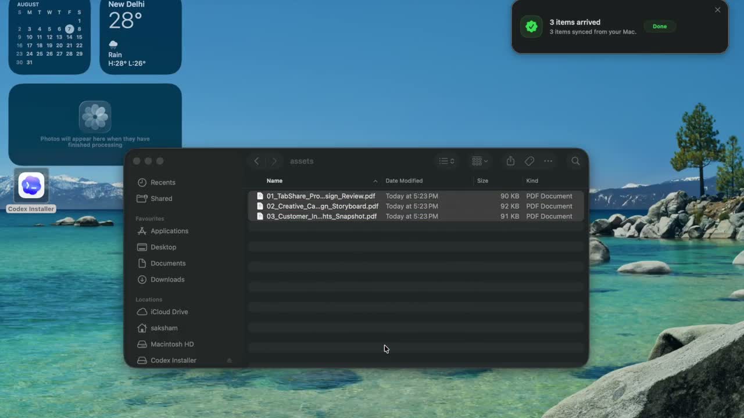This screenshot has width=744, height=418.
Task: Click the PDF icon of 01_TabShare file
Action: point(260,196)
